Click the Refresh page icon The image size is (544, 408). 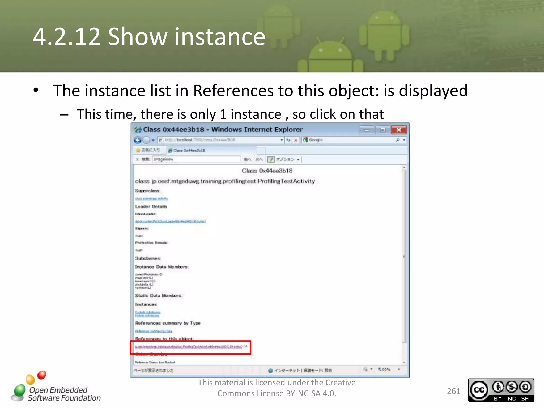pyautogui.click(x=288, y=140)
